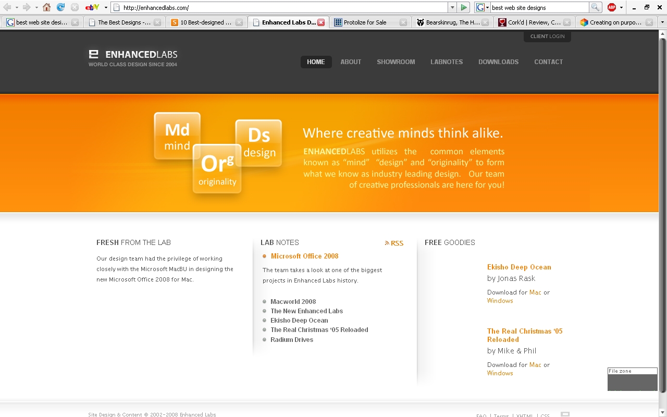
Task: Click the Home icon in browser toolbar
Action: 47,7
